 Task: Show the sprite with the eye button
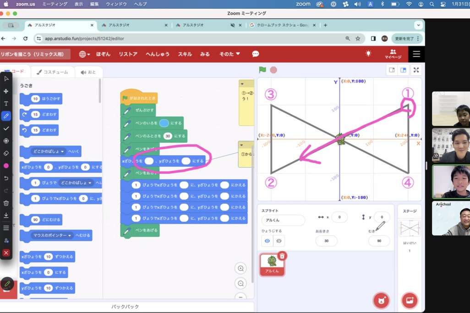266,241
